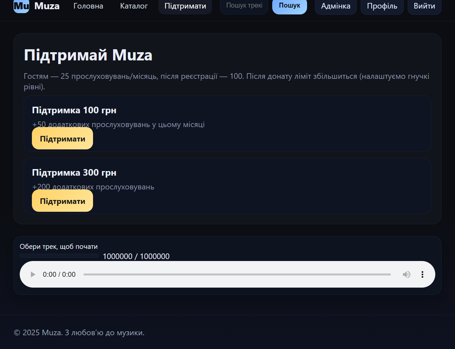The width and height of the screenshot is (455, 349).
Task: Click the blue Пошук button
Action: click(289, 6)
